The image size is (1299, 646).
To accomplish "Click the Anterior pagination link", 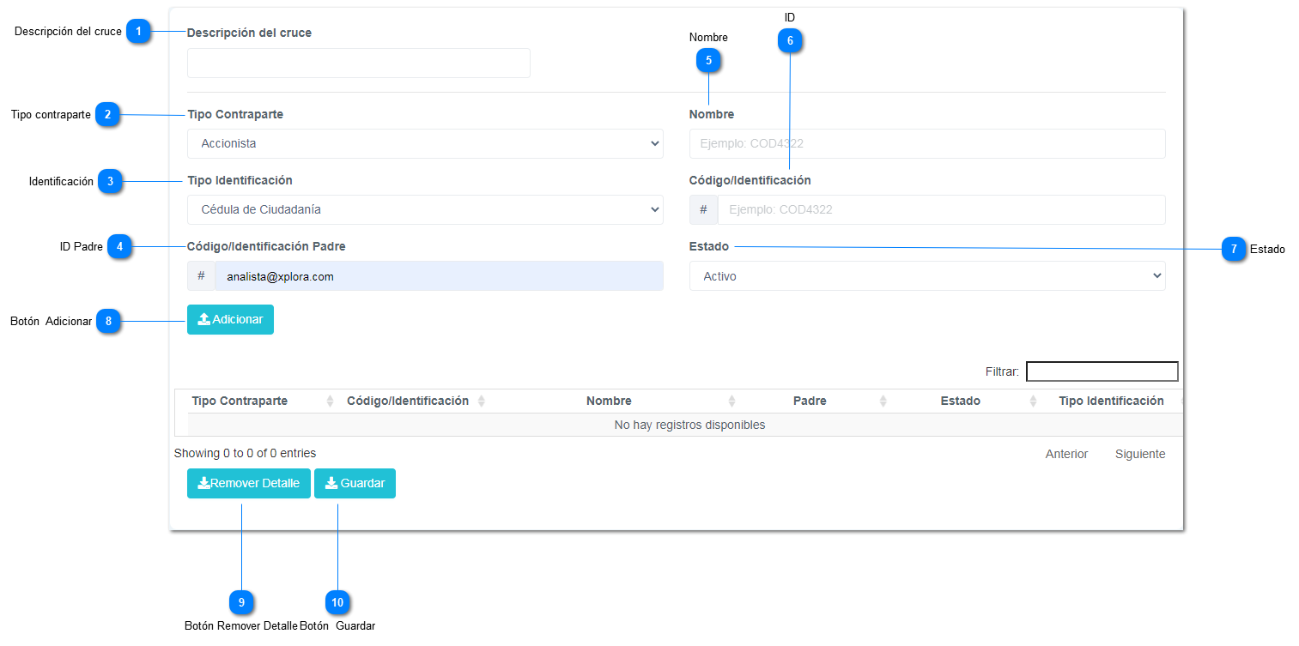I will 1066,454.
